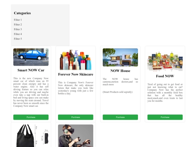
Task: Click the blue car product image
Action: click(x=31, y=57)
